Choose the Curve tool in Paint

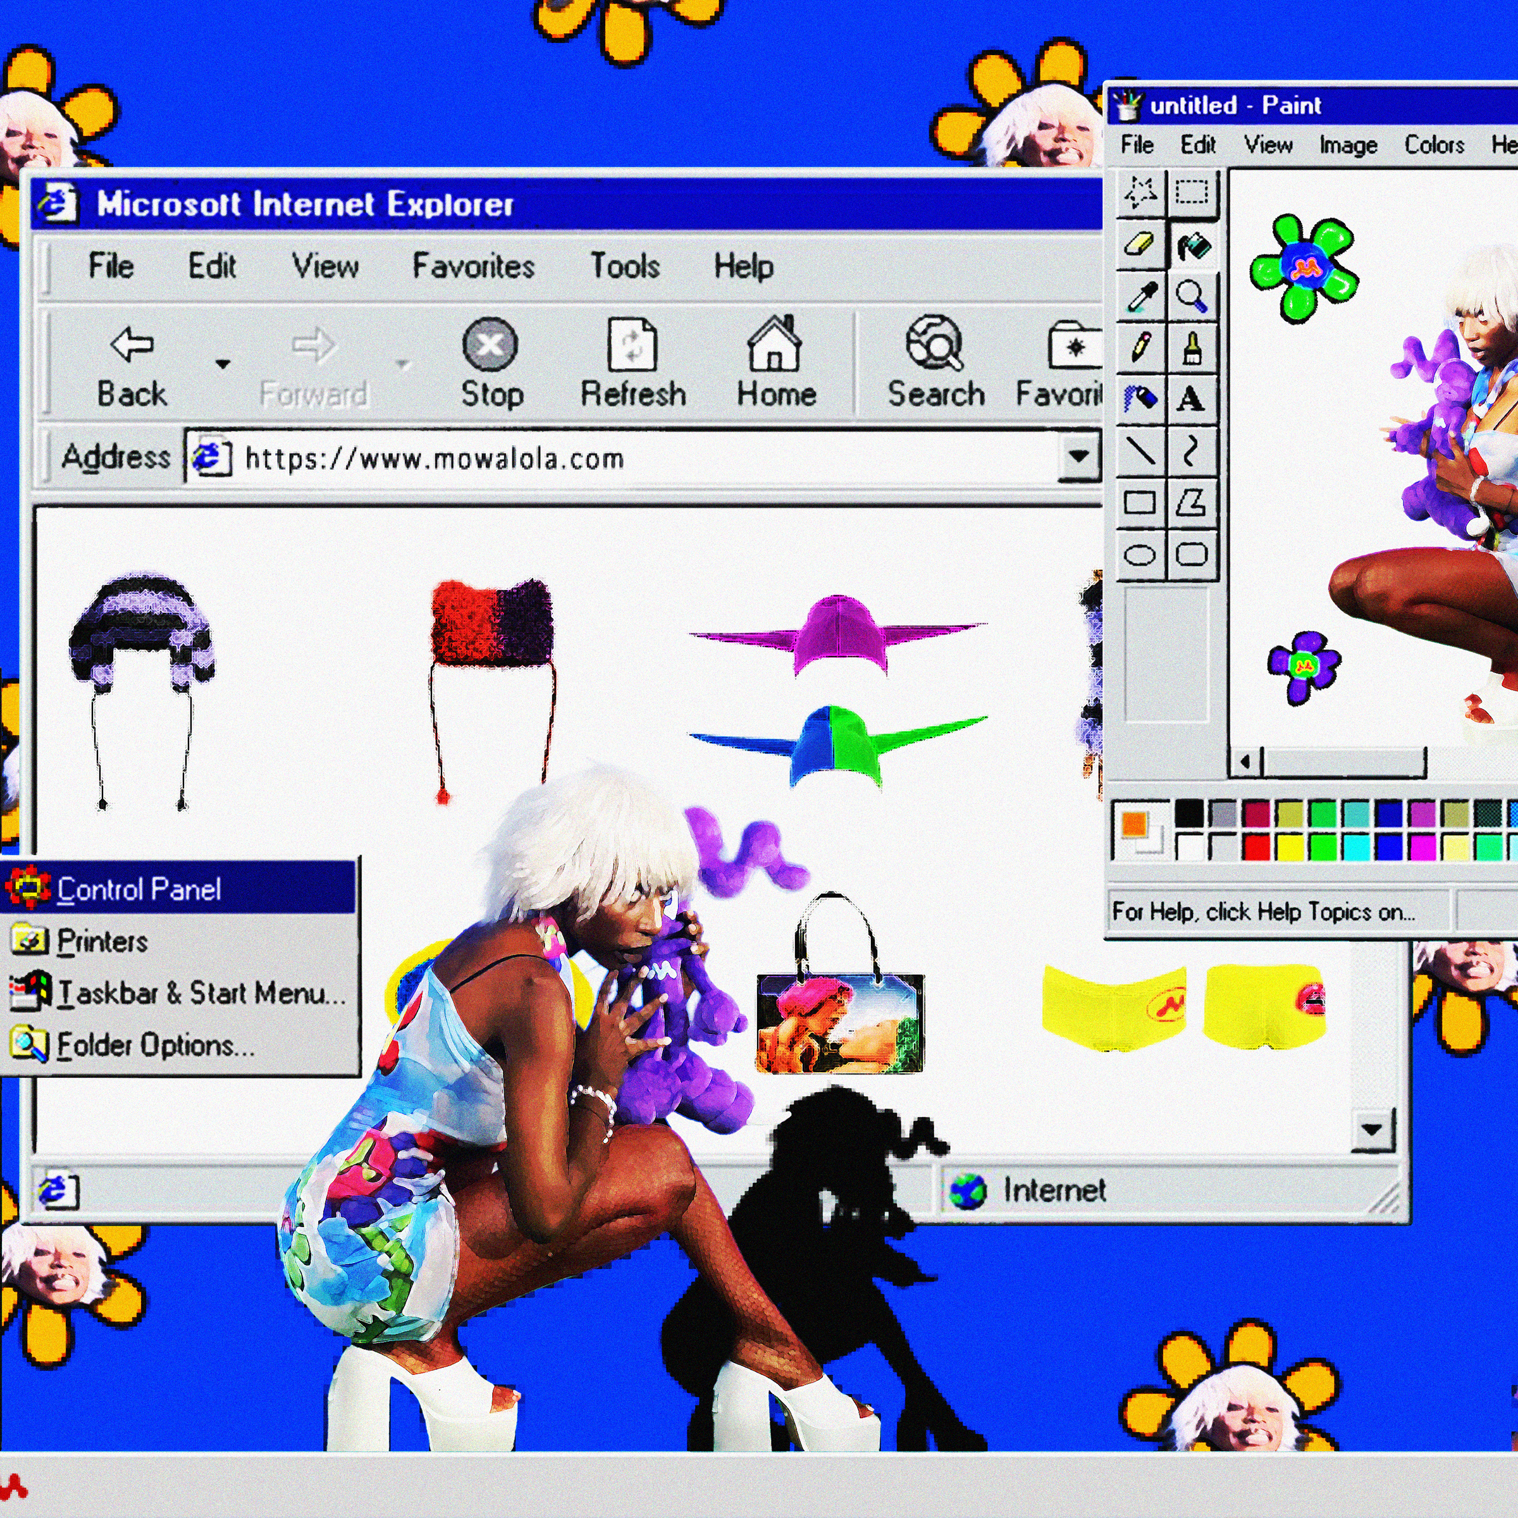pyautogui.click(x=1192, y=451)
